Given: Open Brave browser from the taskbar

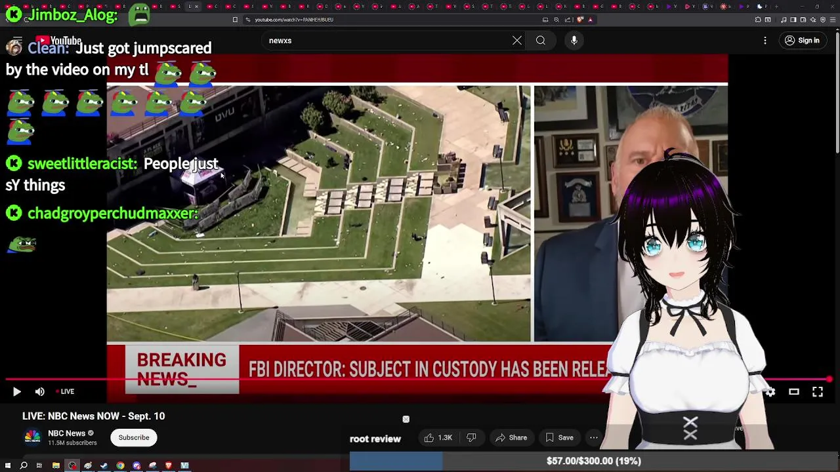Looking at the screenshot, I should pyautogui.click(x=169, y=465).
